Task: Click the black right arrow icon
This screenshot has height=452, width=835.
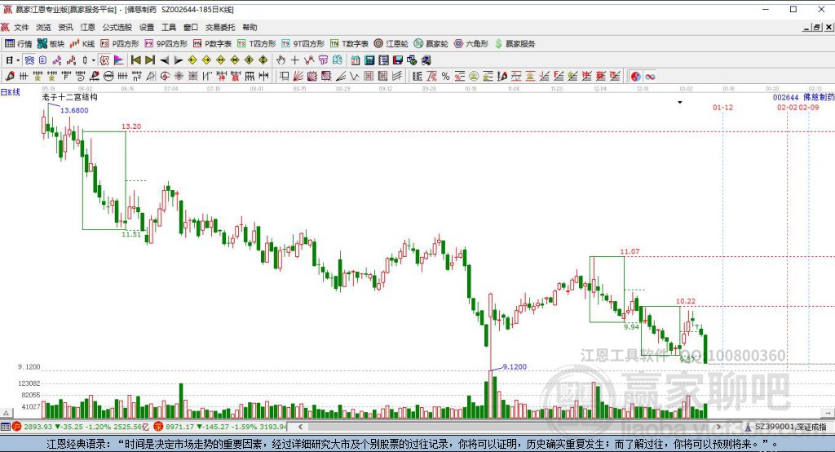Action: [x=179, y=60]
